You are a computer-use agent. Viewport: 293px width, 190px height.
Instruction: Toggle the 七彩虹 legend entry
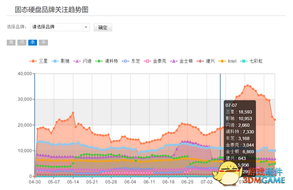[251, 61]
